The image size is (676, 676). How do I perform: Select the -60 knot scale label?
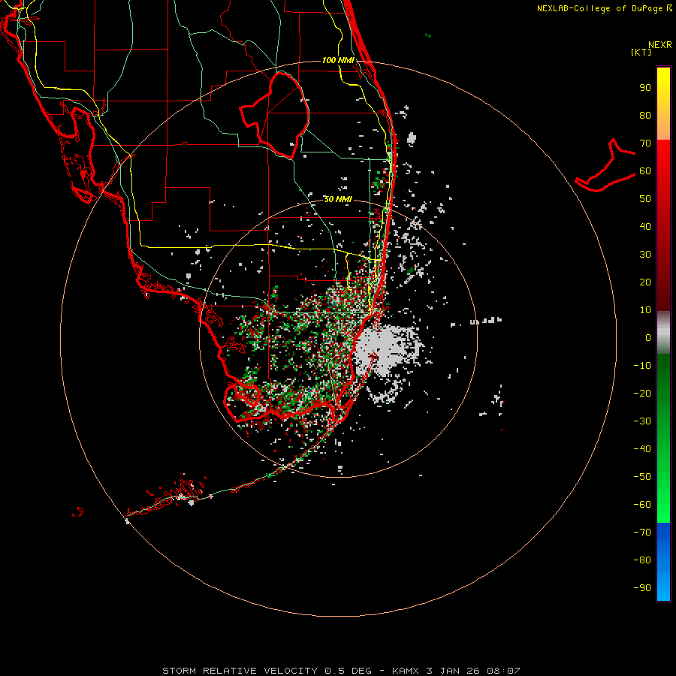click(x=642, y=505)
